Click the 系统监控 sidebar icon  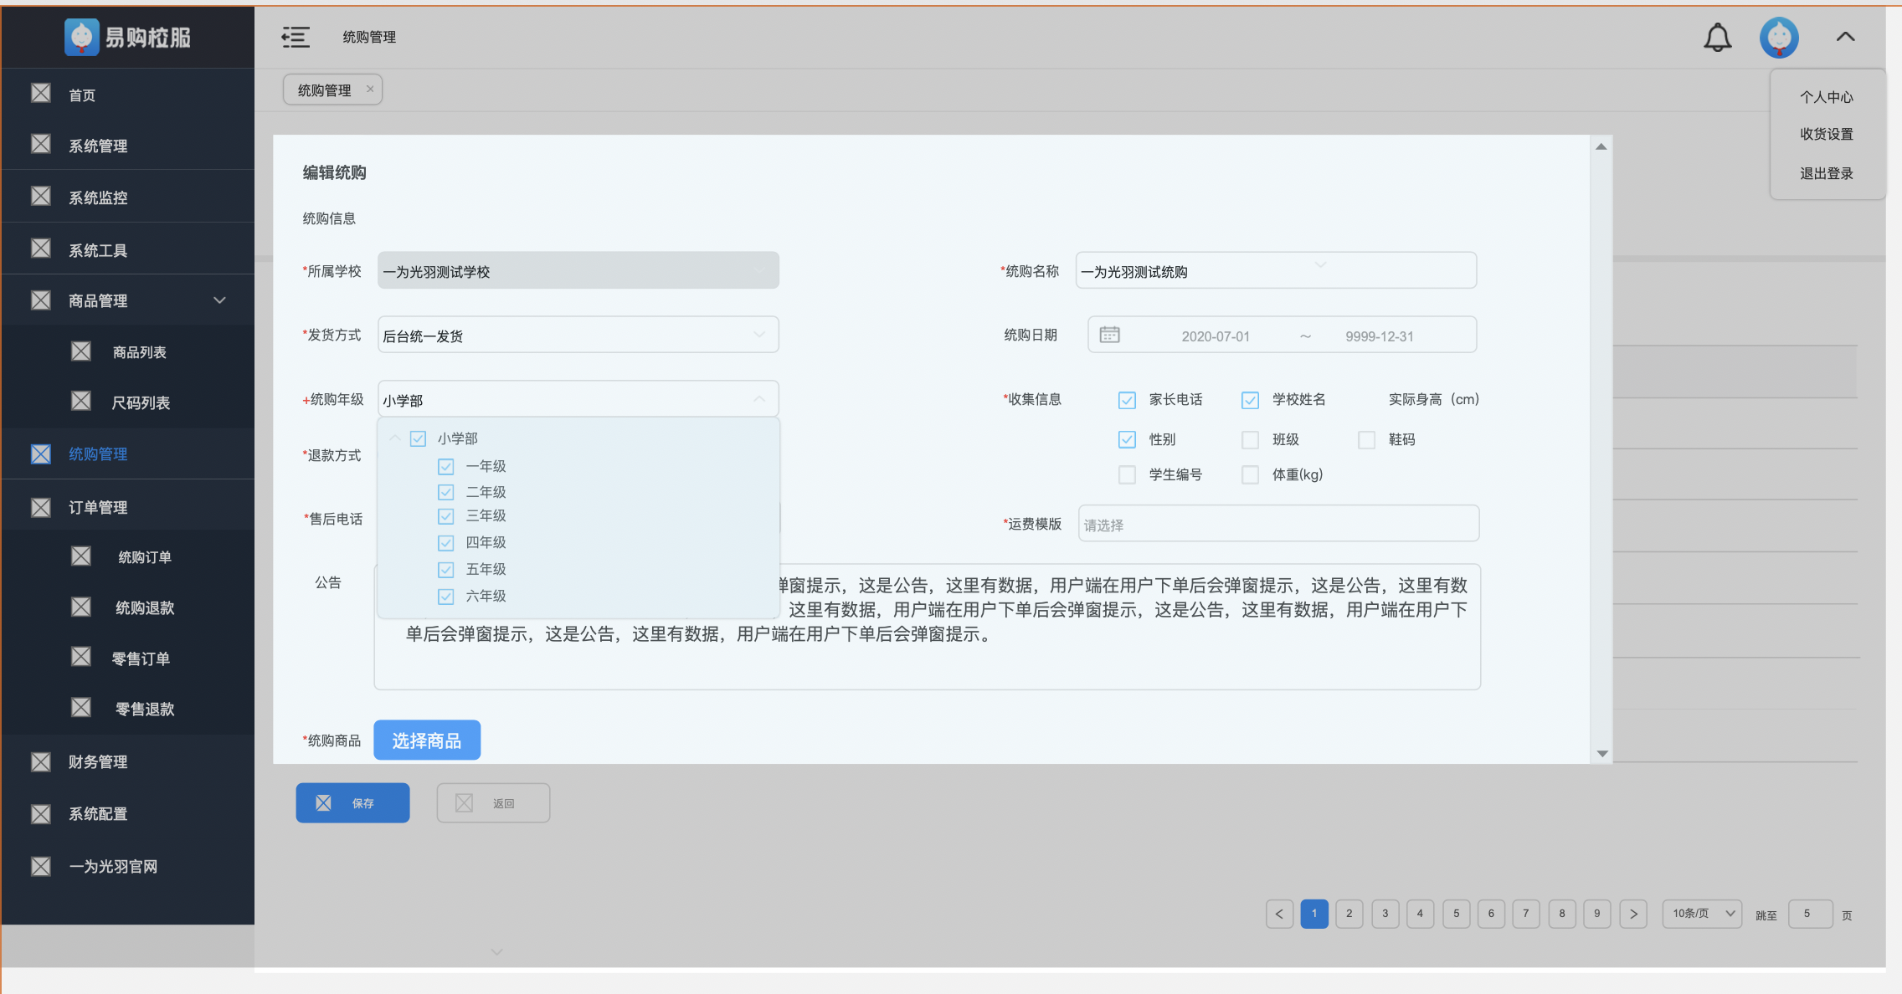point(41,196)
